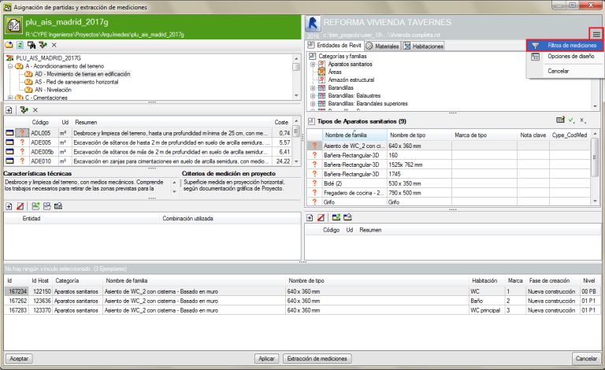Click the open database folder icon in the left toolbar
The height and width of the screenshot is (370, 605).
point(9,45)
